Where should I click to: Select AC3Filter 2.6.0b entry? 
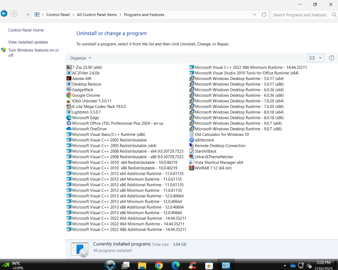[x=83, y=73]
